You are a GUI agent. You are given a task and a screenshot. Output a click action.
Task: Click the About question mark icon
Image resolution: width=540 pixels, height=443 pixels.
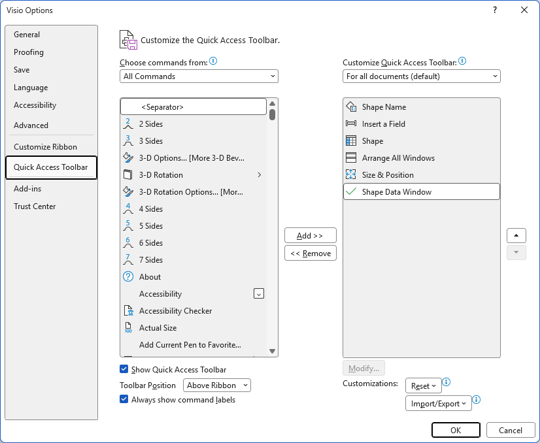click(128, 276)
